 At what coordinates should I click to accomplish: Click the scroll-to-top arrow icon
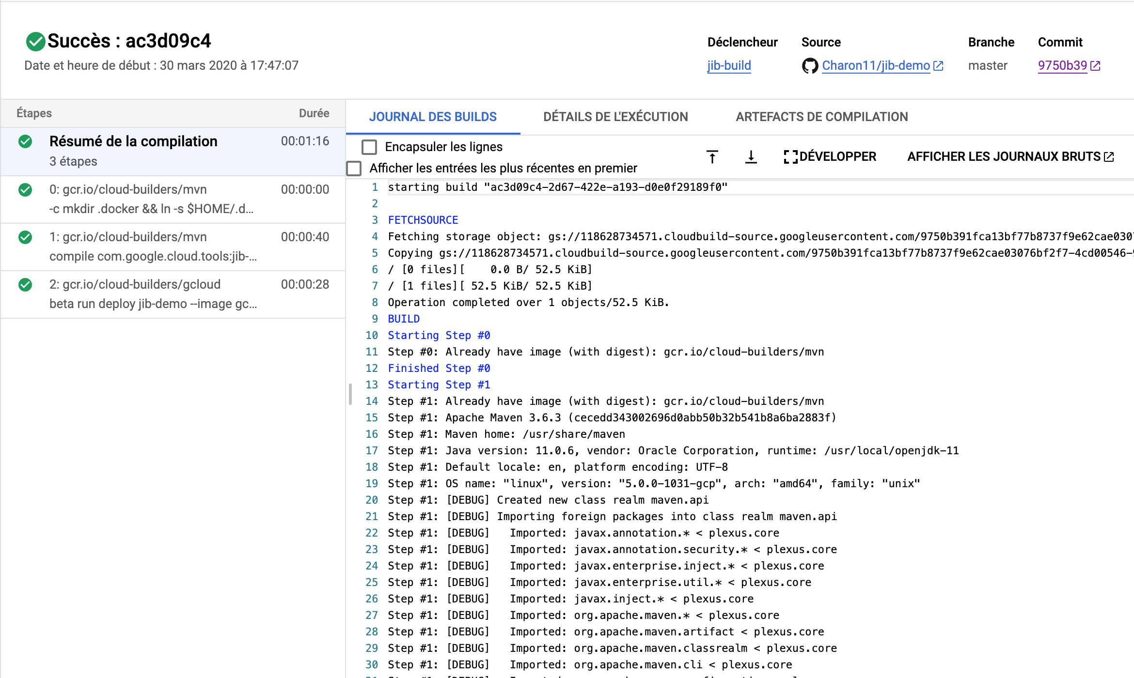[712, 157]
